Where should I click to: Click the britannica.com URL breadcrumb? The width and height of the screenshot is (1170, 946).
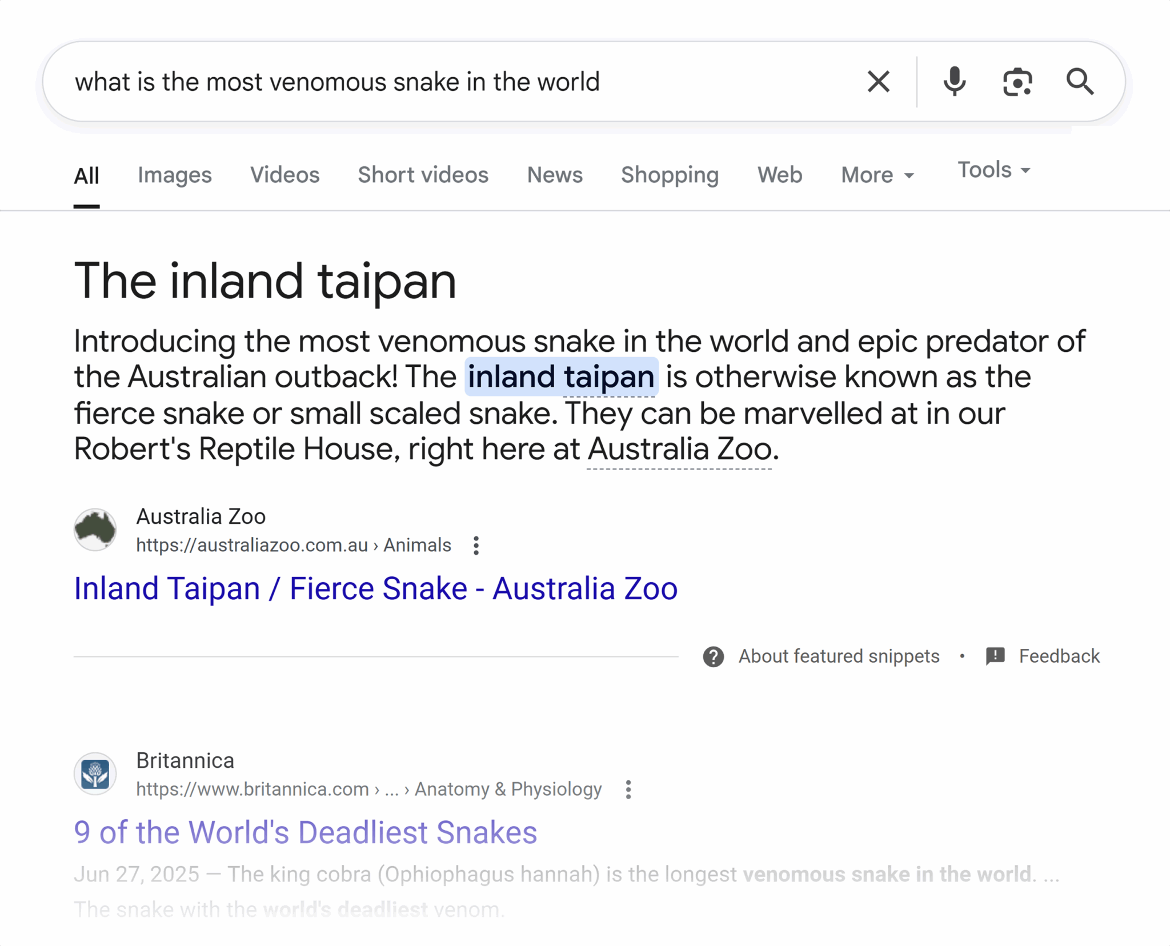pyautogui.click(x=368, y=789)
